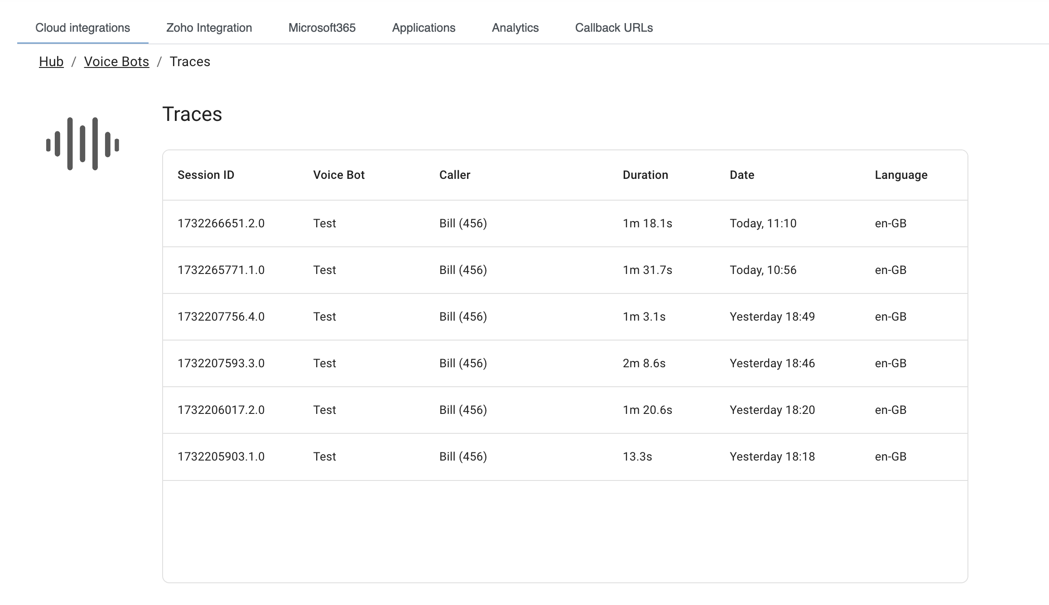Go to the Applications tab
The width and height of the screenshot is (1049, 605).
423,28
